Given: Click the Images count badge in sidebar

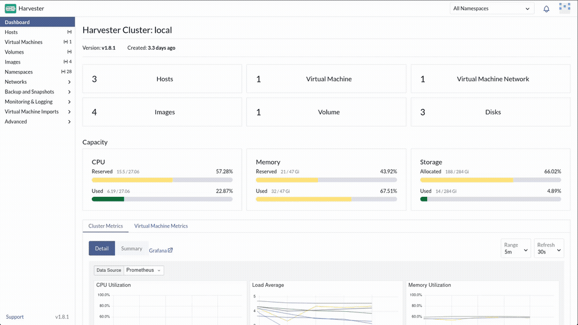Looking at the screenshot, I should [x=68, y=62].
